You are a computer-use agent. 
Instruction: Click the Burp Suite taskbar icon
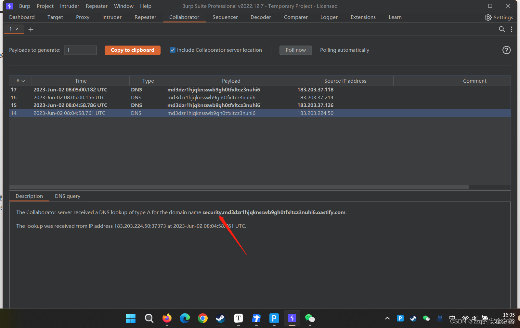pyautogui.click(x=292, y=318)
